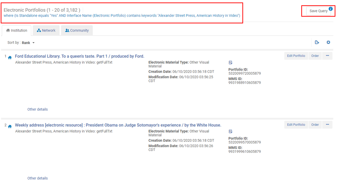Switch to the Network tab
Image resolution: width=340 pixels, height=186 pixels.
coord(46,30)
